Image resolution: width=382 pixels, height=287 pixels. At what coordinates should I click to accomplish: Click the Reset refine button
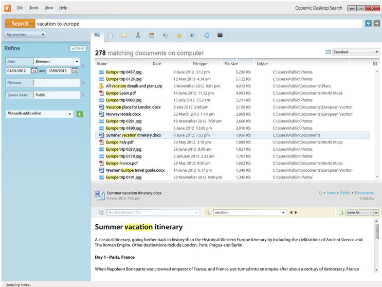[78, 48]
